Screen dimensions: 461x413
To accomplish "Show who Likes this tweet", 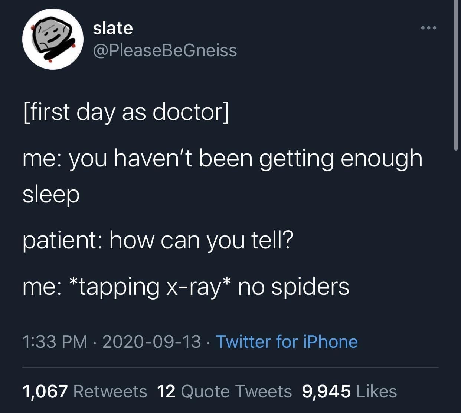I will tap(376, 391).
